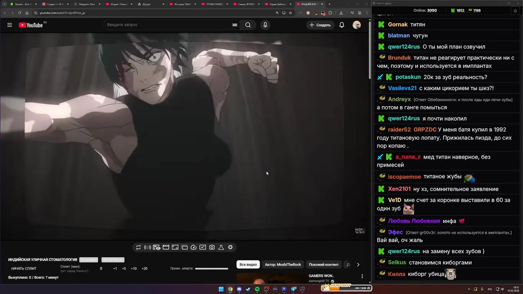Image resolution: width=523 pixels, height=294 pixels.
Task: Open the playback speed gauge icon
Action: pos(194,247)
